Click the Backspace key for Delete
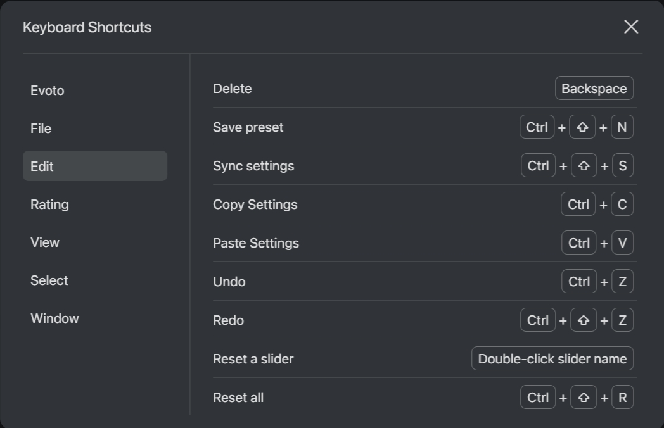This screenshot has width=664, height=428. [x=594, y=89]
